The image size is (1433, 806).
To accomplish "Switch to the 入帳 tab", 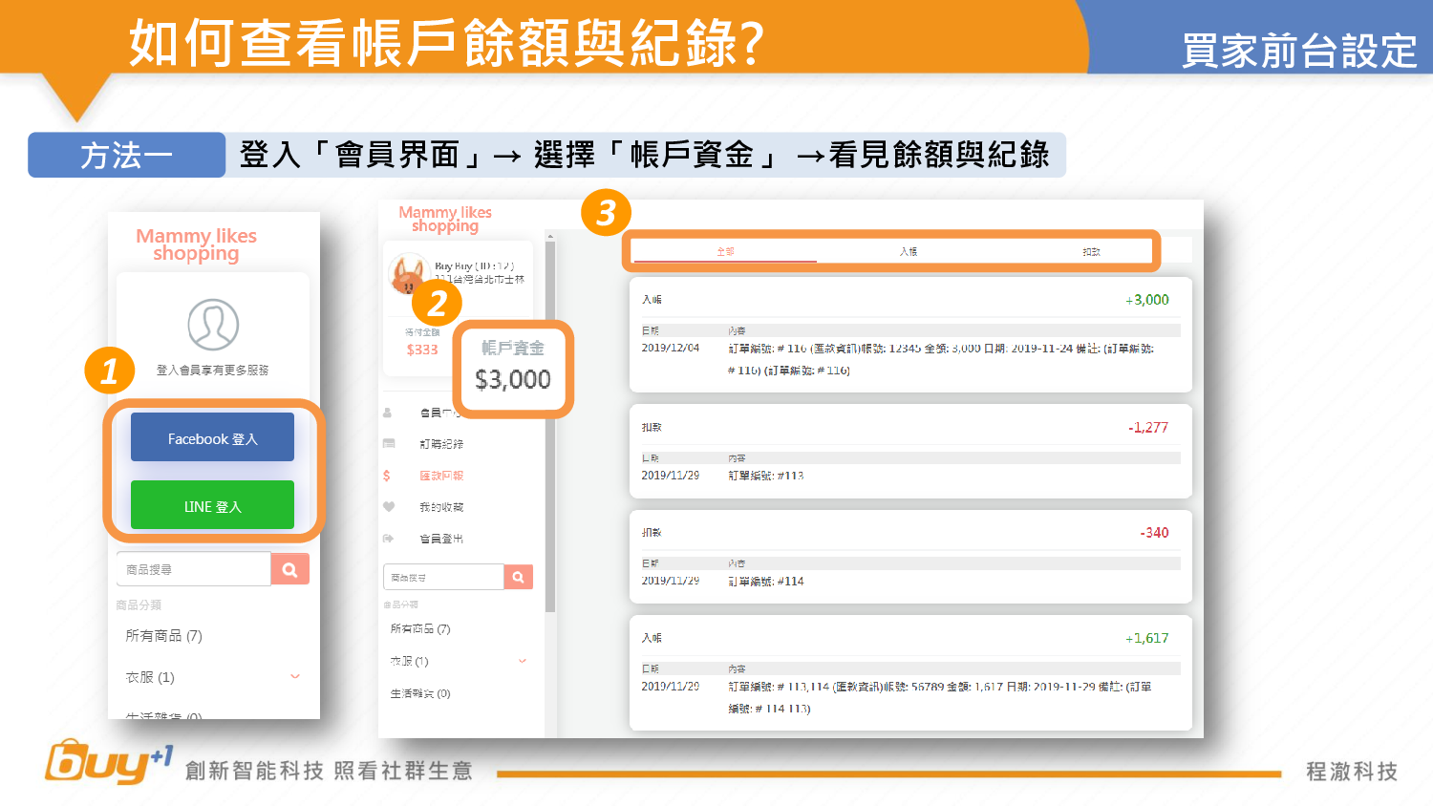I will [908, 252].
